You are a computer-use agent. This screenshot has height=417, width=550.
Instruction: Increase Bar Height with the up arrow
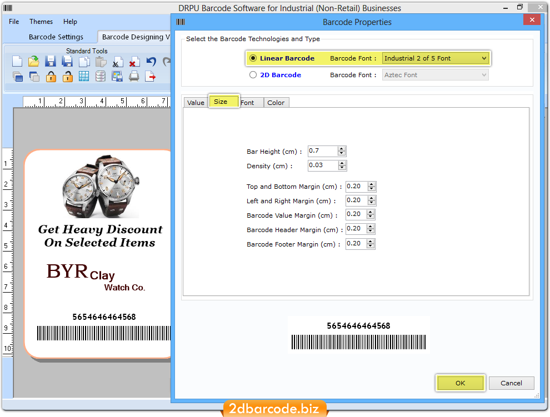[x=342, y=149]
